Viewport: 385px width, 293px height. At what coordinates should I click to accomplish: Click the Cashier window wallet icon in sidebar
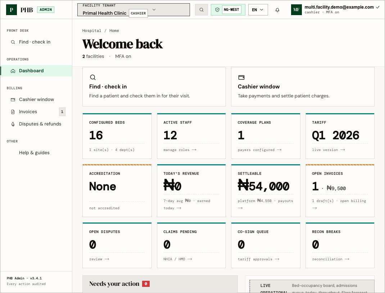(13, 100)
